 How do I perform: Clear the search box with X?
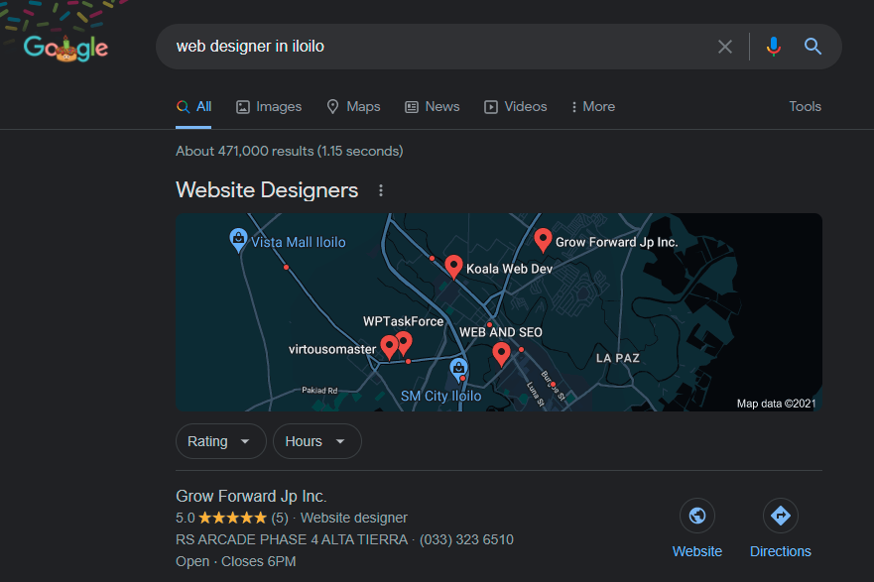click(x=724, y=47)
